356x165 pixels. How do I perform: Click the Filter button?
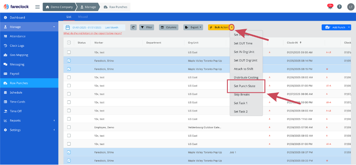click(x=147, y=27)
